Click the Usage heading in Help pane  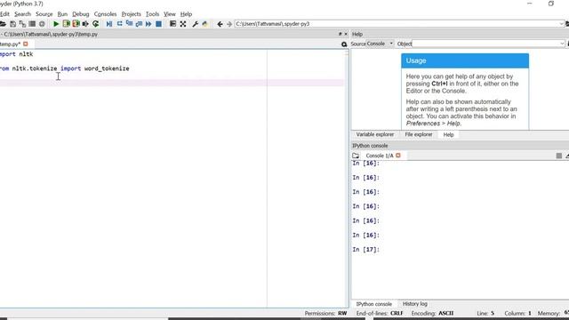(416, 60)
